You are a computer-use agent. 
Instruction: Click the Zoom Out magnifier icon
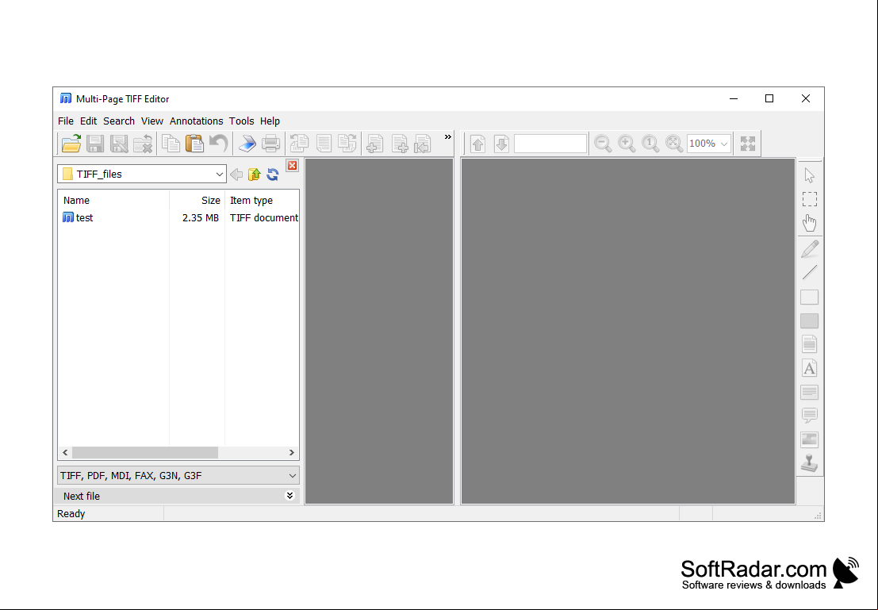[603, 144]
